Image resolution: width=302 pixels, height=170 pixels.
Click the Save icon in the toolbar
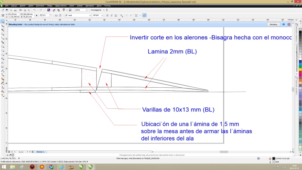coord(11,10)
